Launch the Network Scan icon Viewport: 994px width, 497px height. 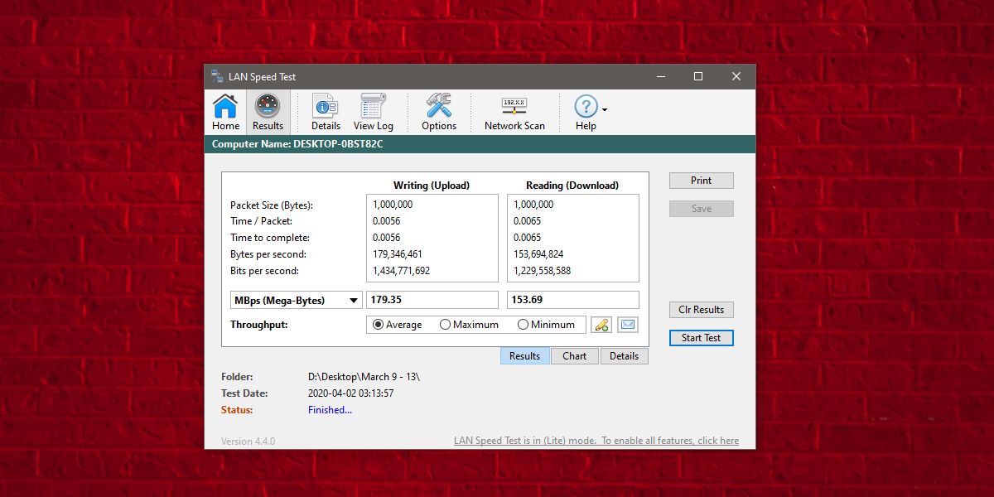coord(514,113)
